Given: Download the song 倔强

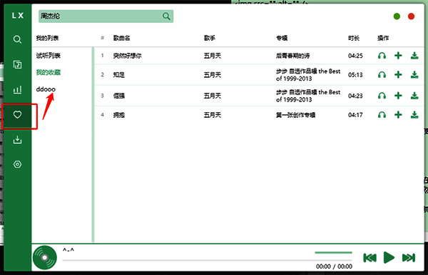Looking at the screenshot, I should tap(414, 96).
